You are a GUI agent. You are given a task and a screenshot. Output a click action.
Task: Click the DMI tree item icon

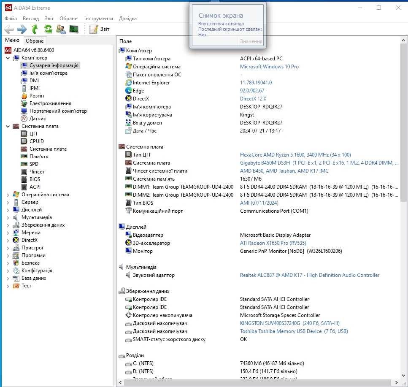[24, 81]
